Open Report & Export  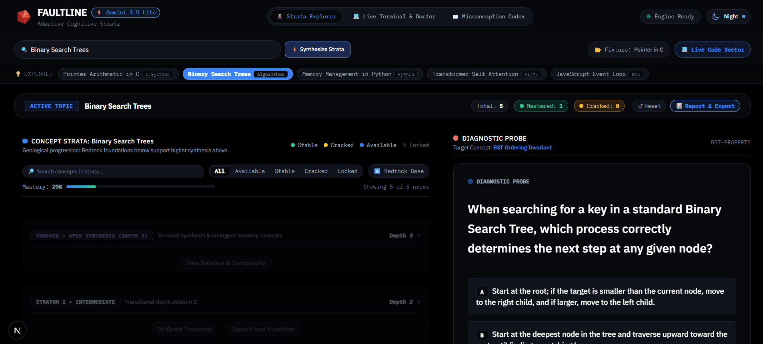705,106
